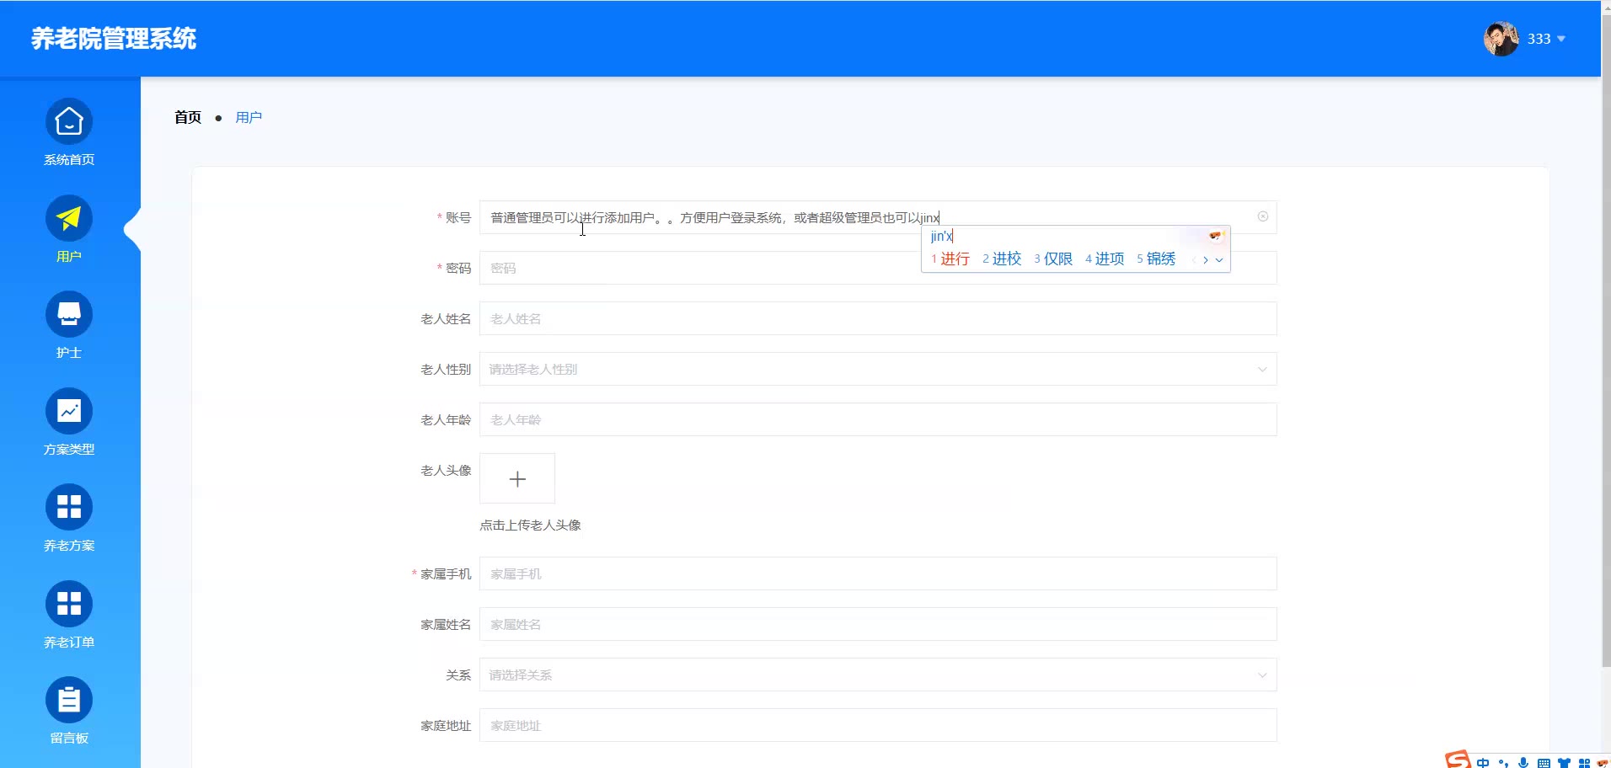The width and height of the screenshot is (1611, 768).
Task: Click the plus box to upload 老人头像
Action: point(517,479)
